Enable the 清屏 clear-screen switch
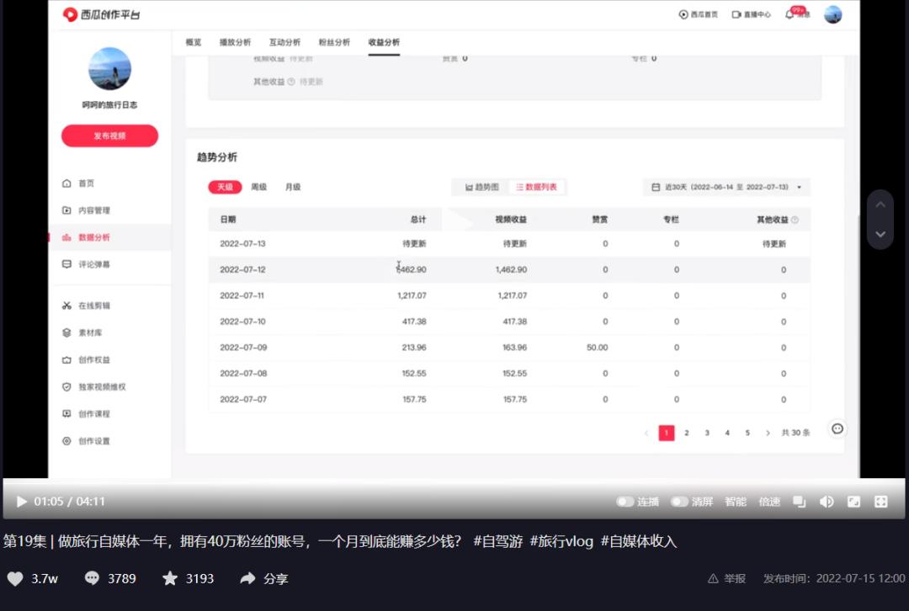909x611 pixels. [x=678, y=501]
